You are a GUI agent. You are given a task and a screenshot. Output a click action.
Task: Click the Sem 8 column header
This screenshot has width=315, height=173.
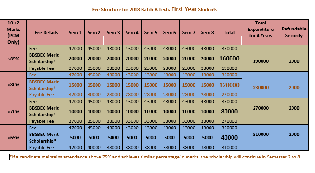(x=207, y=32)
